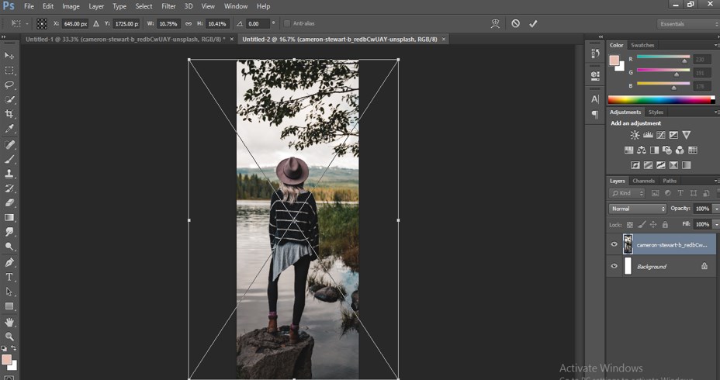Select the Brush tool
This screenshot has height=380, width=720.
[9, 159]
